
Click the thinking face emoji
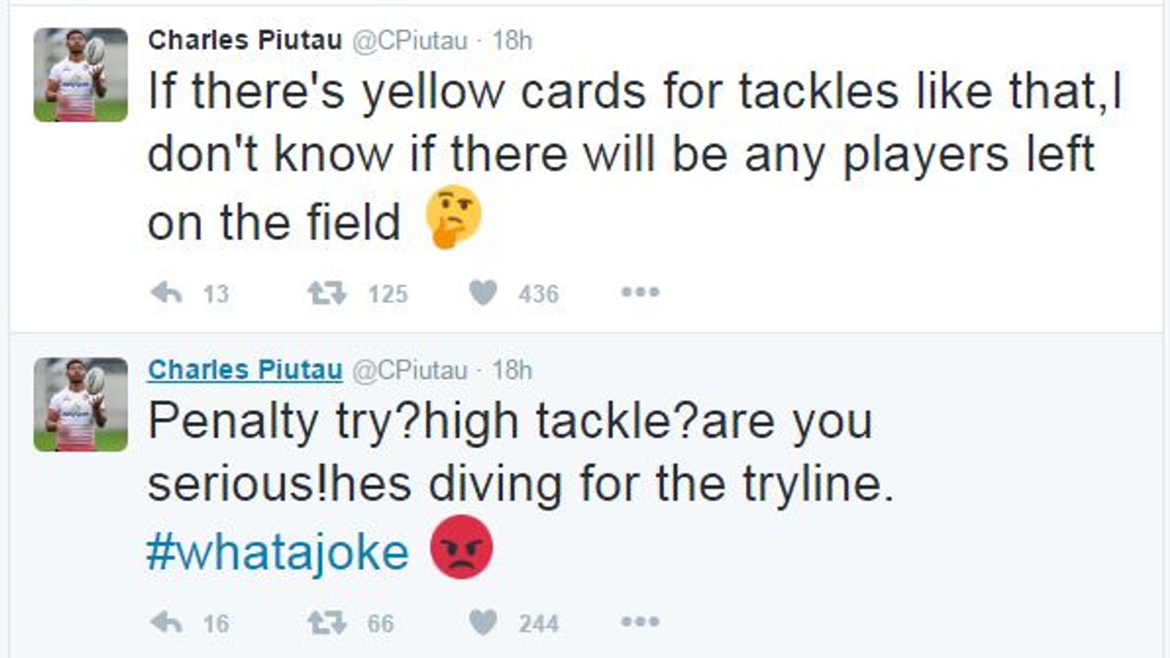[x=454, y=217]
